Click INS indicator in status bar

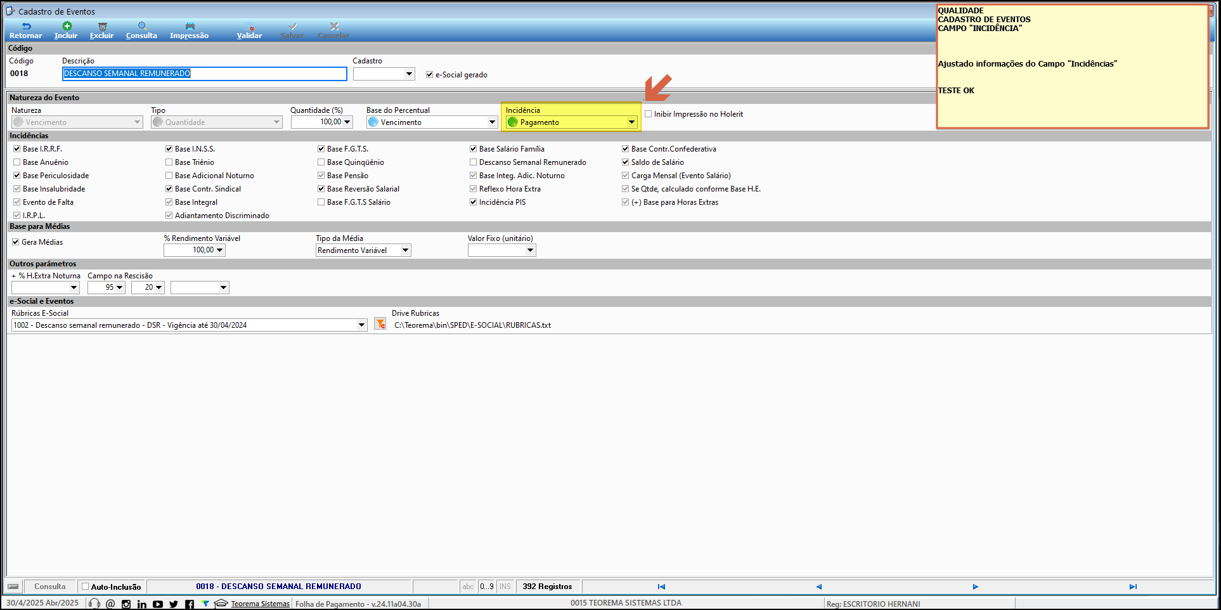click(x=505, y=587)
